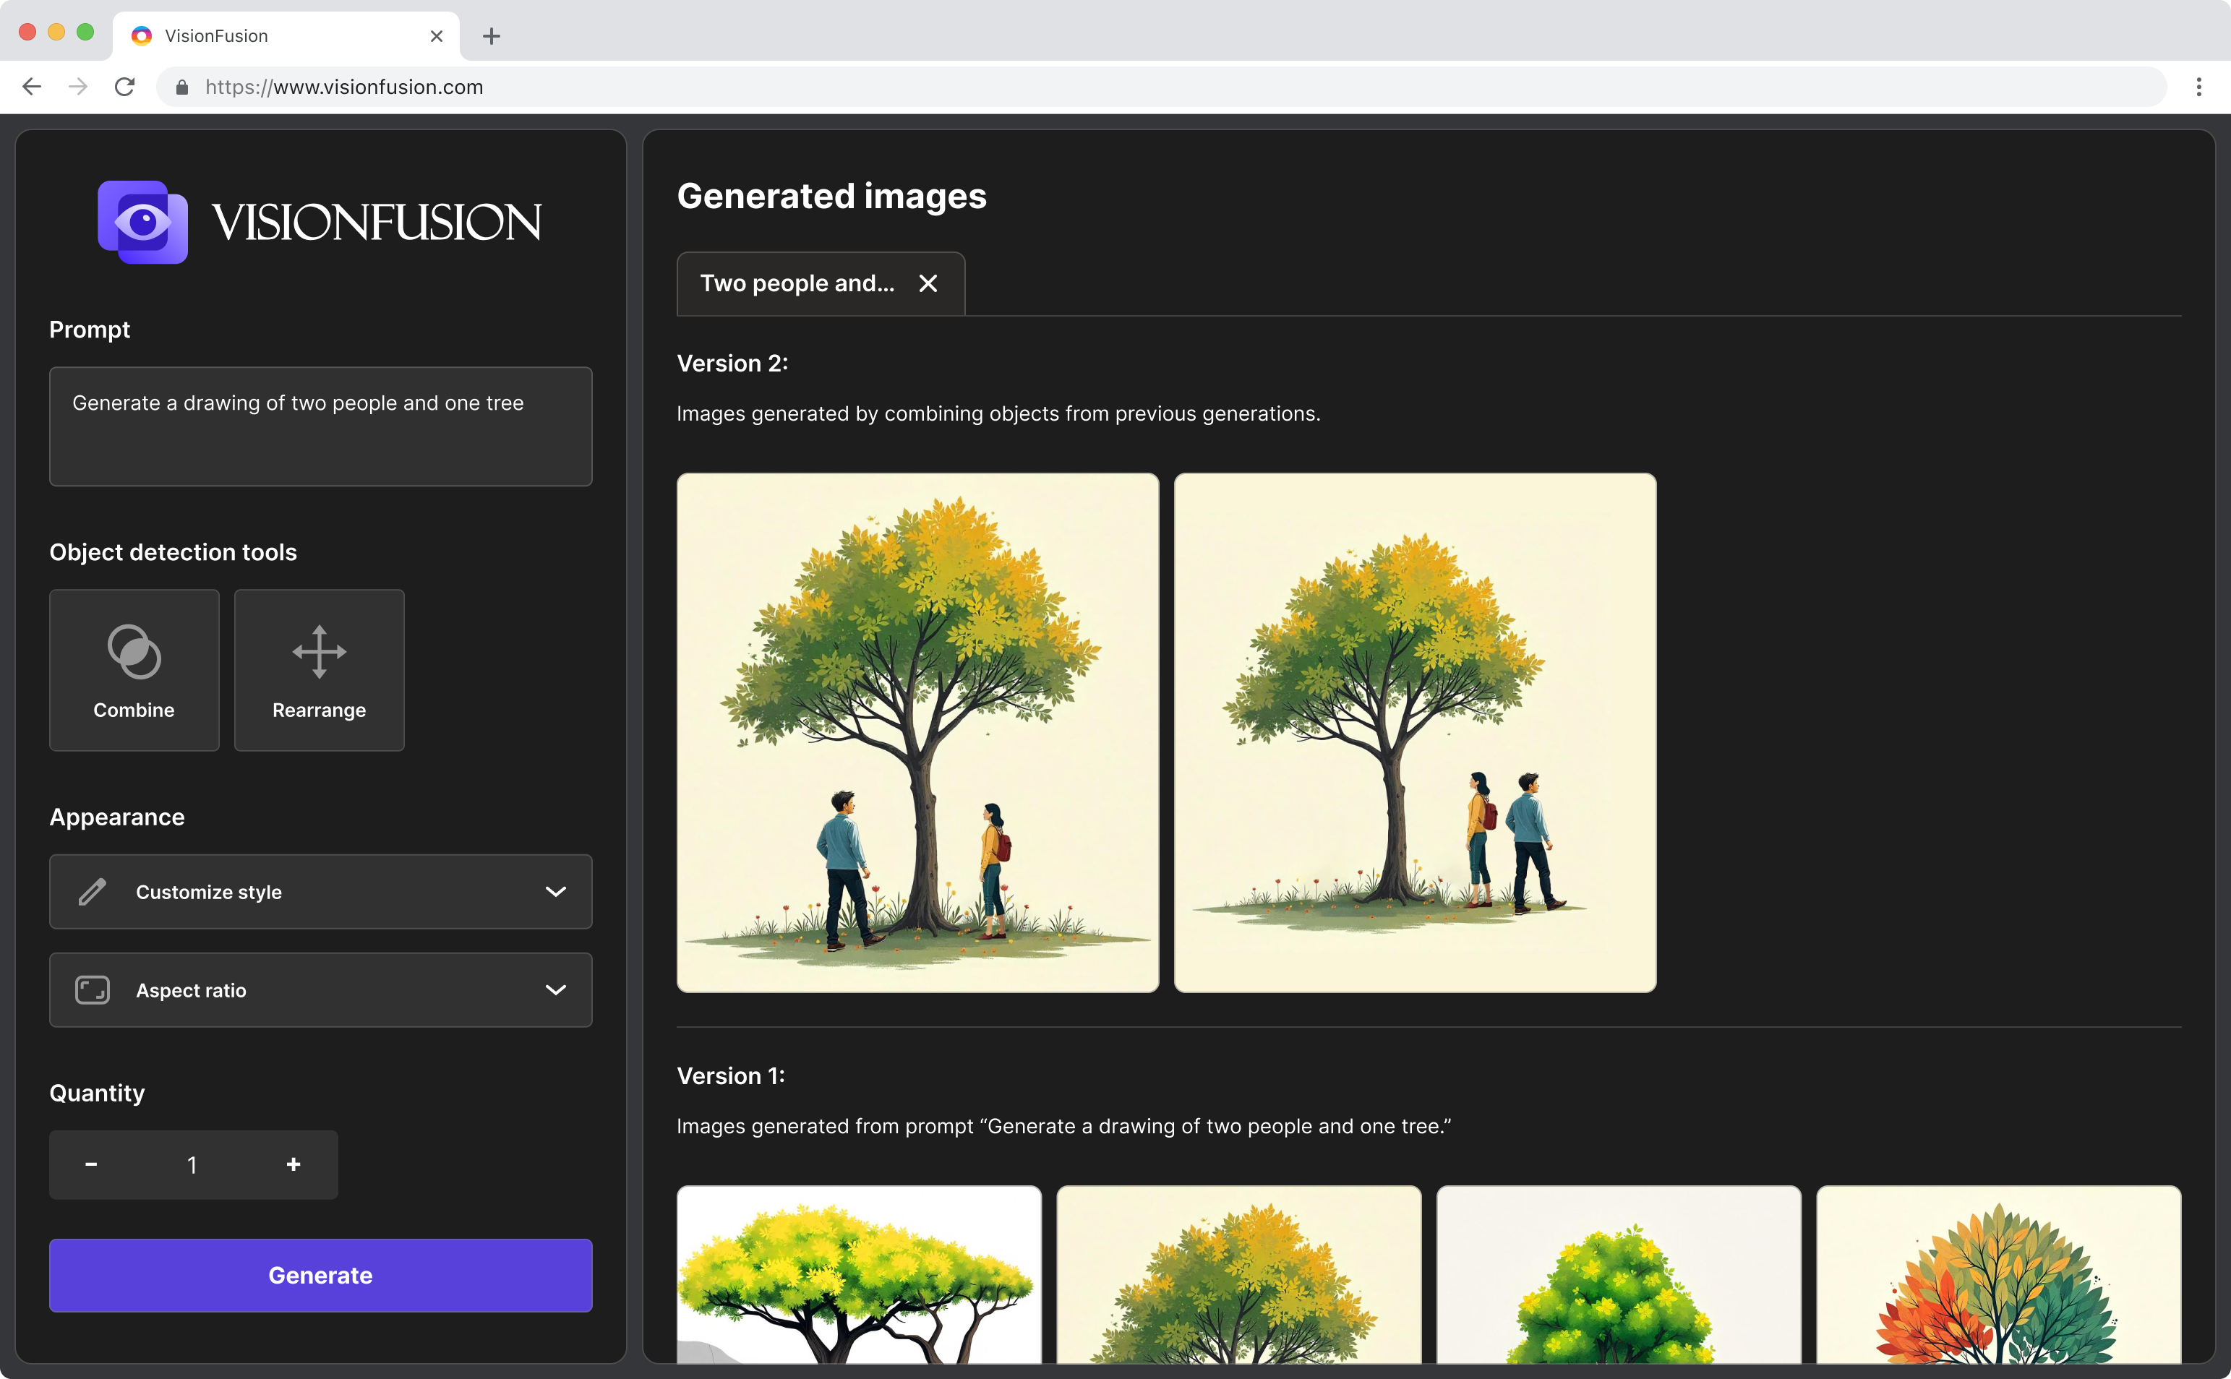Click the Aspect ratio frame icon
Viewport: 2231px width, 1379px height.
[x=92, y=989]
